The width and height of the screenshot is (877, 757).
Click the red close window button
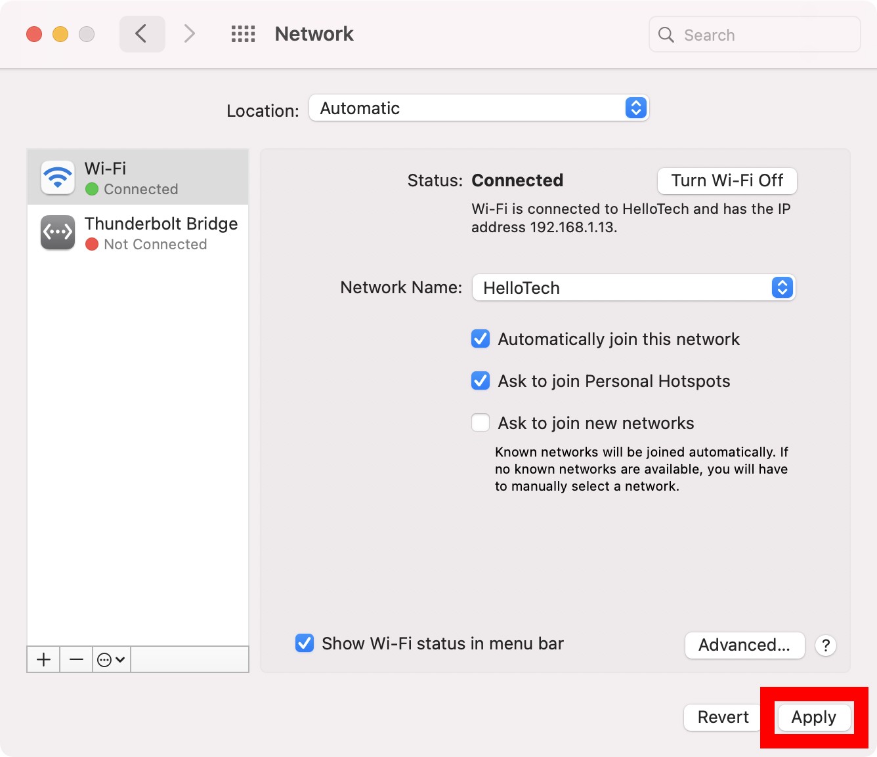[34, 34]
